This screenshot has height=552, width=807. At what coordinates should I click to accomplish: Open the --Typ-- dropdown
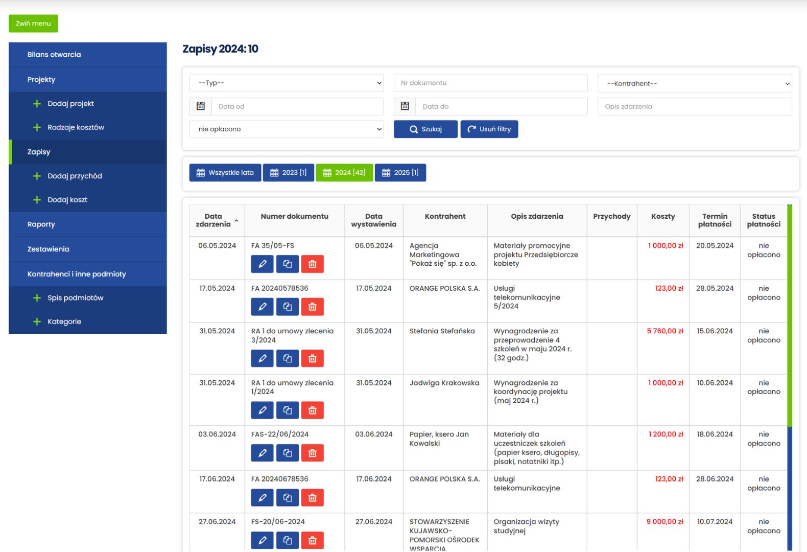click(287, 83)
